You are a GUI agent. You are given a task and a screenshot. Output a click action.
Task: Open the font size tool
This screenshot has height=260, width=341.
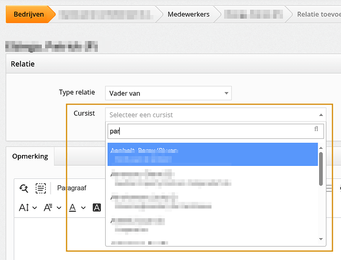[24, 207]
